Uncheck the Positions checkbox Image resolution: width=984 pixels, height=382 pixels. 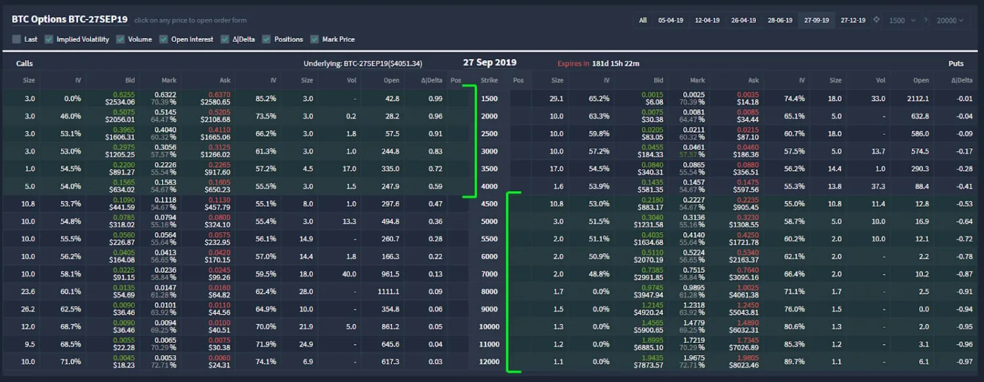[x=267, y=39]
